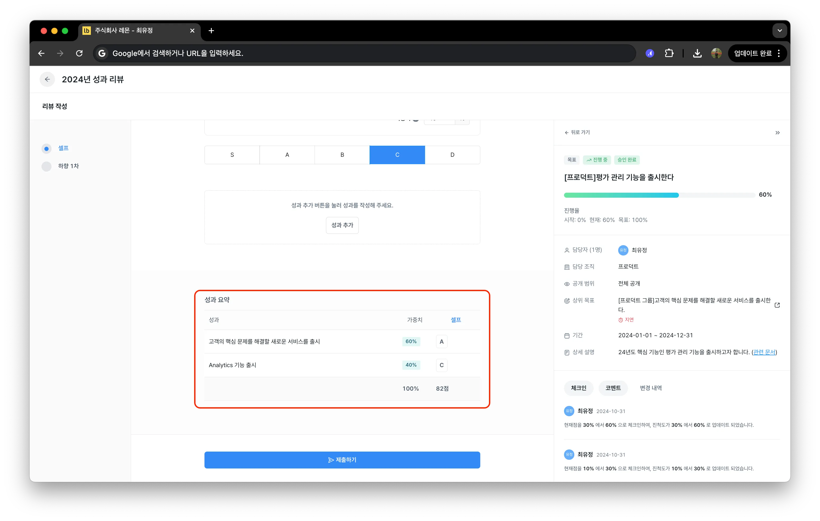Open a new browser tab with plus
This screenshot has width=820, height=521.
[x=211, y=31]
